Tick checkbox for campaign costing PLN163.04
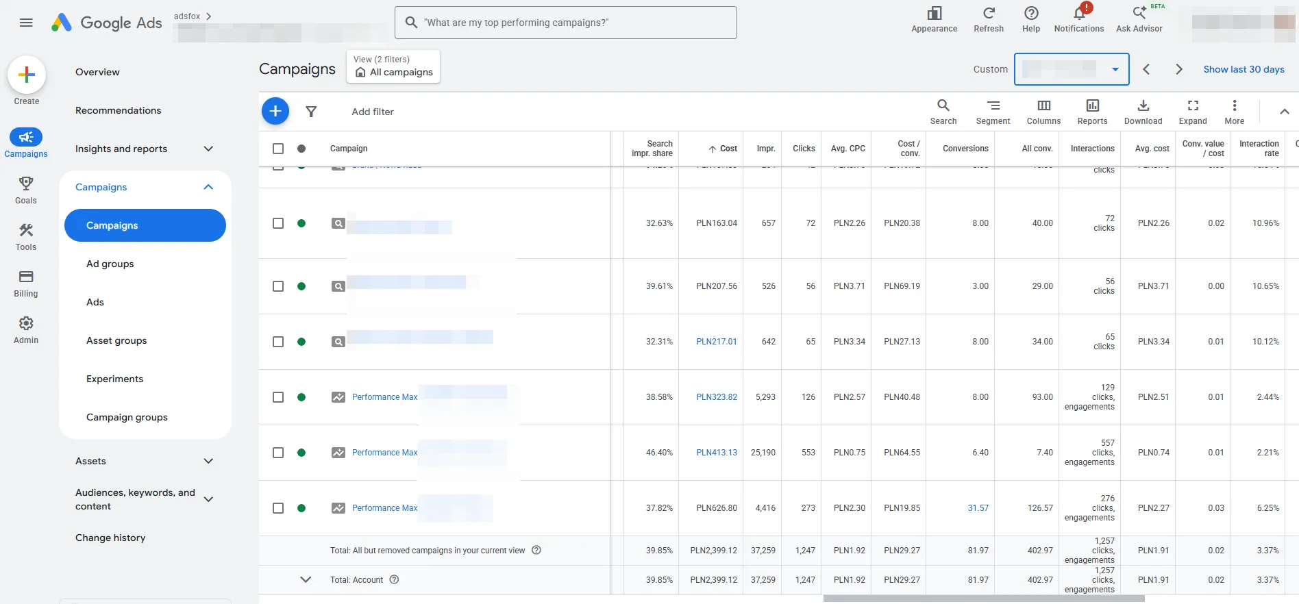Viewport: 1299px width, 604px height. tap(278, 223)
